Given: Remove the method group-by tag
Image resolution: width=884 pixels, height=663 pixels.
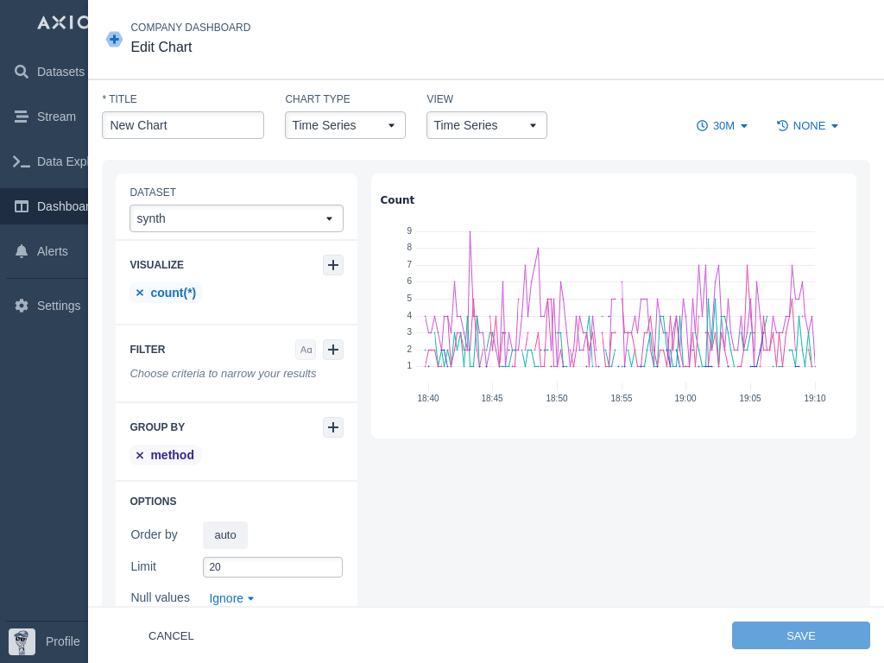Looking at the screenshot, I should pyautogui.click(x=140, y=456).
